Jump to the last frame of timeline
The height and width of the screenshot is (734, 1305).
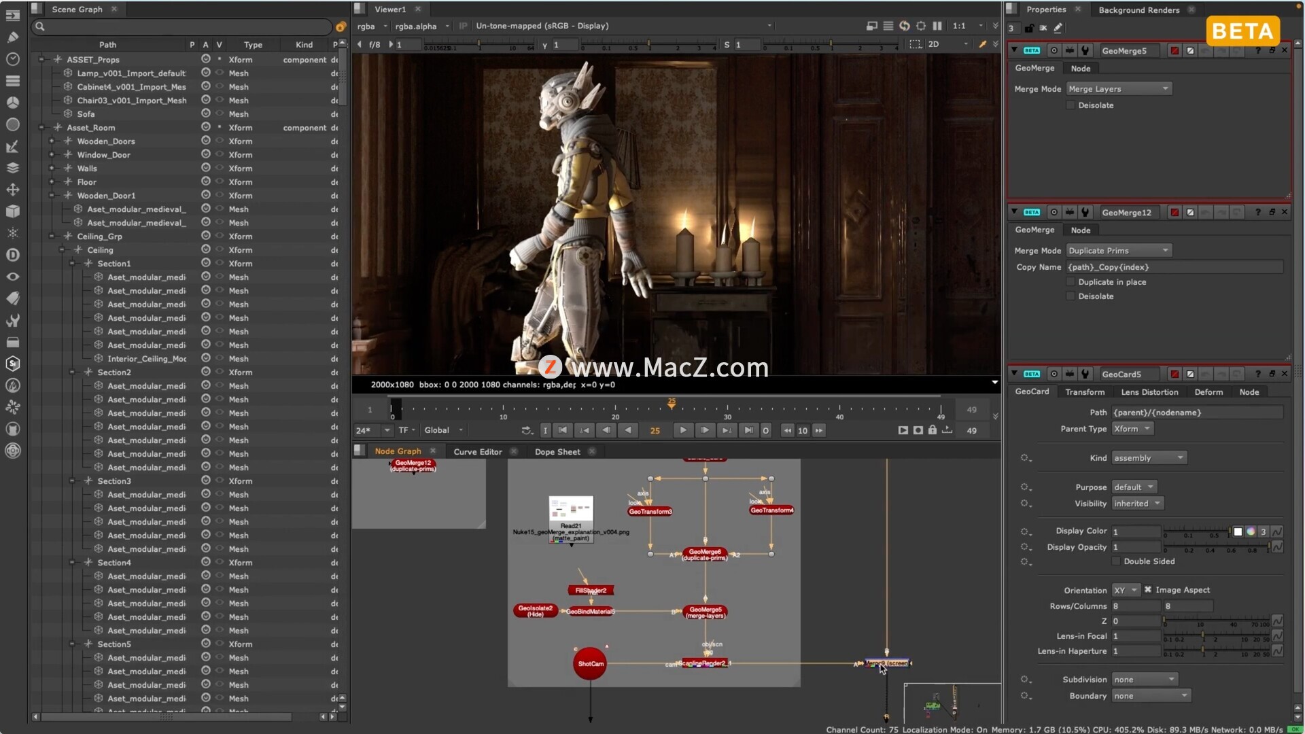(748, 430)
